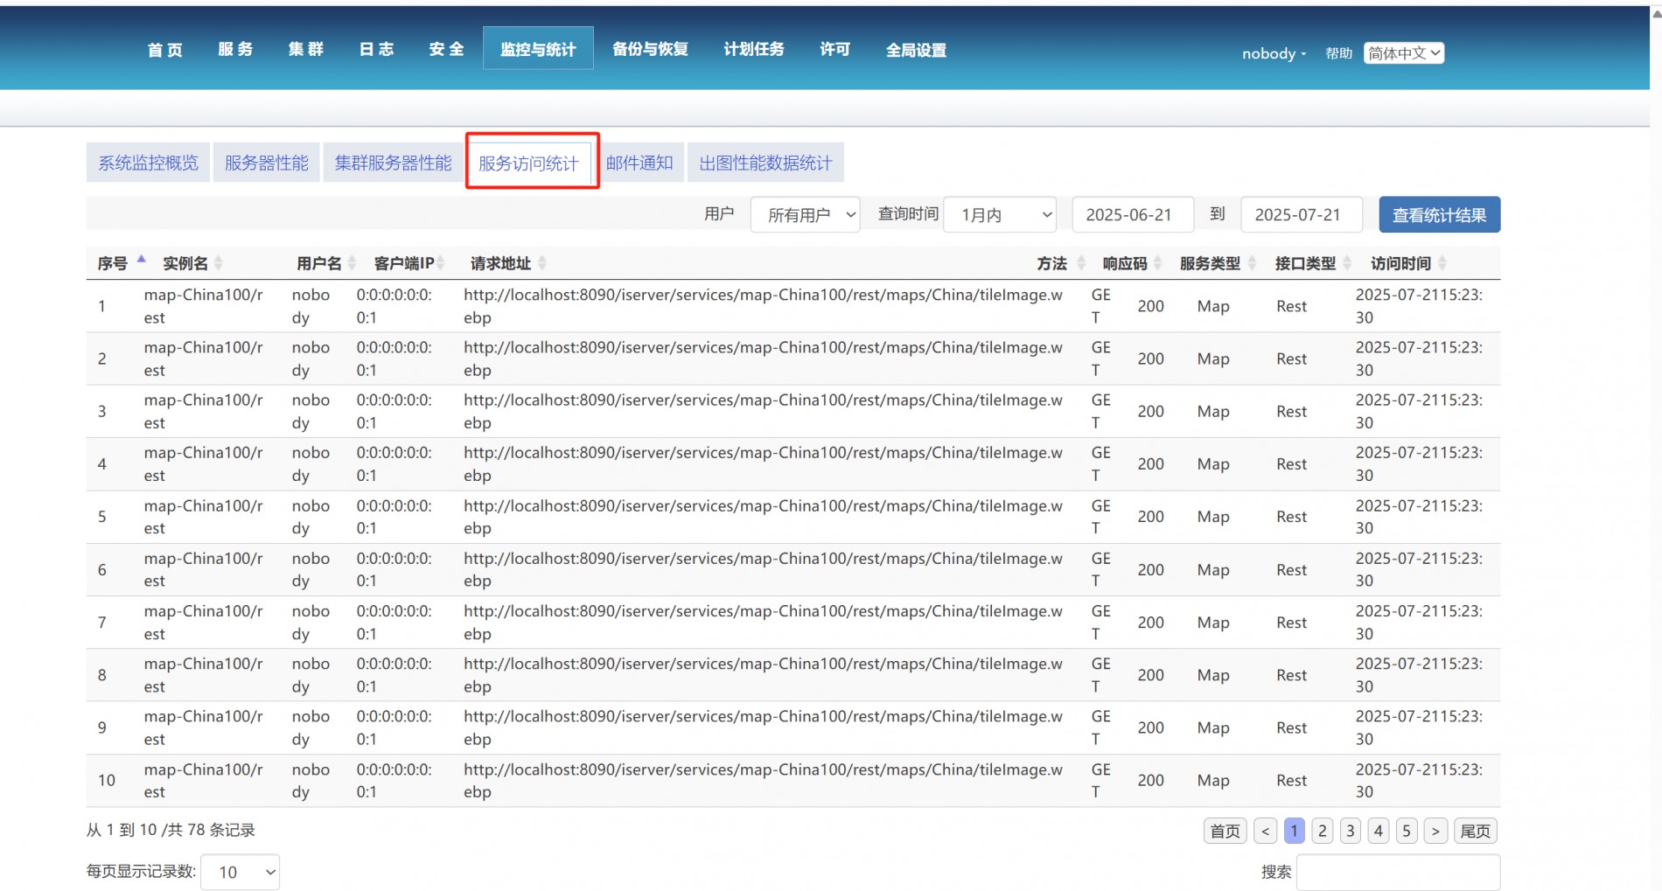Sort by the 客户端IP column icon
This screenshot has width=1662, height=891.
point(441,263)
